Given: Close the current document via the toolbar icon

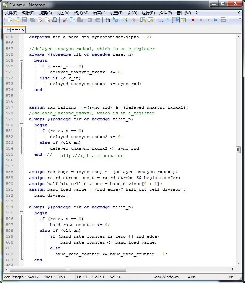Looking at the screenshot, I should [40, 20].
